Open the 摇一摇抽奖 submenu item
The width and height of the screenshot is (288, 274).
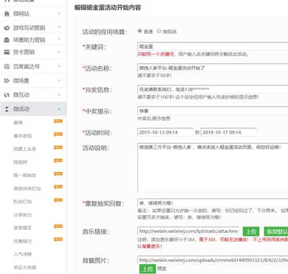tap(24, 175)
